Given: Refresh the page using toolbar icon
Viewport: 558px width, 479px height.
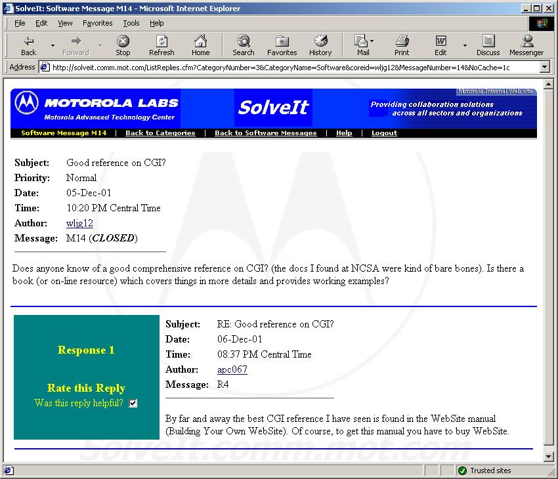Looking at the screenshot, I should tap(161, 45).
